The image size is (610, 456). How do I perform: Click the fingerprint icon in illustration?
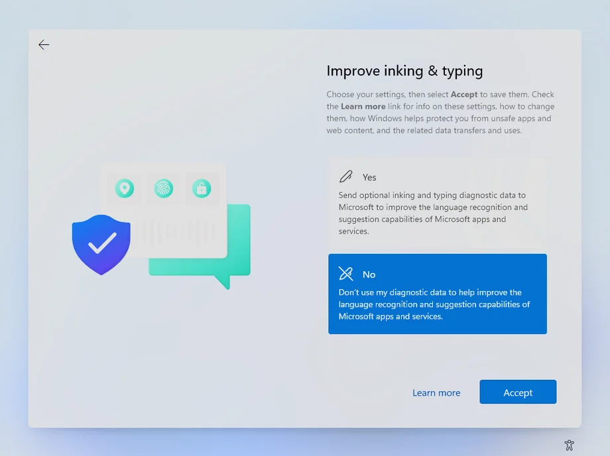163,189
